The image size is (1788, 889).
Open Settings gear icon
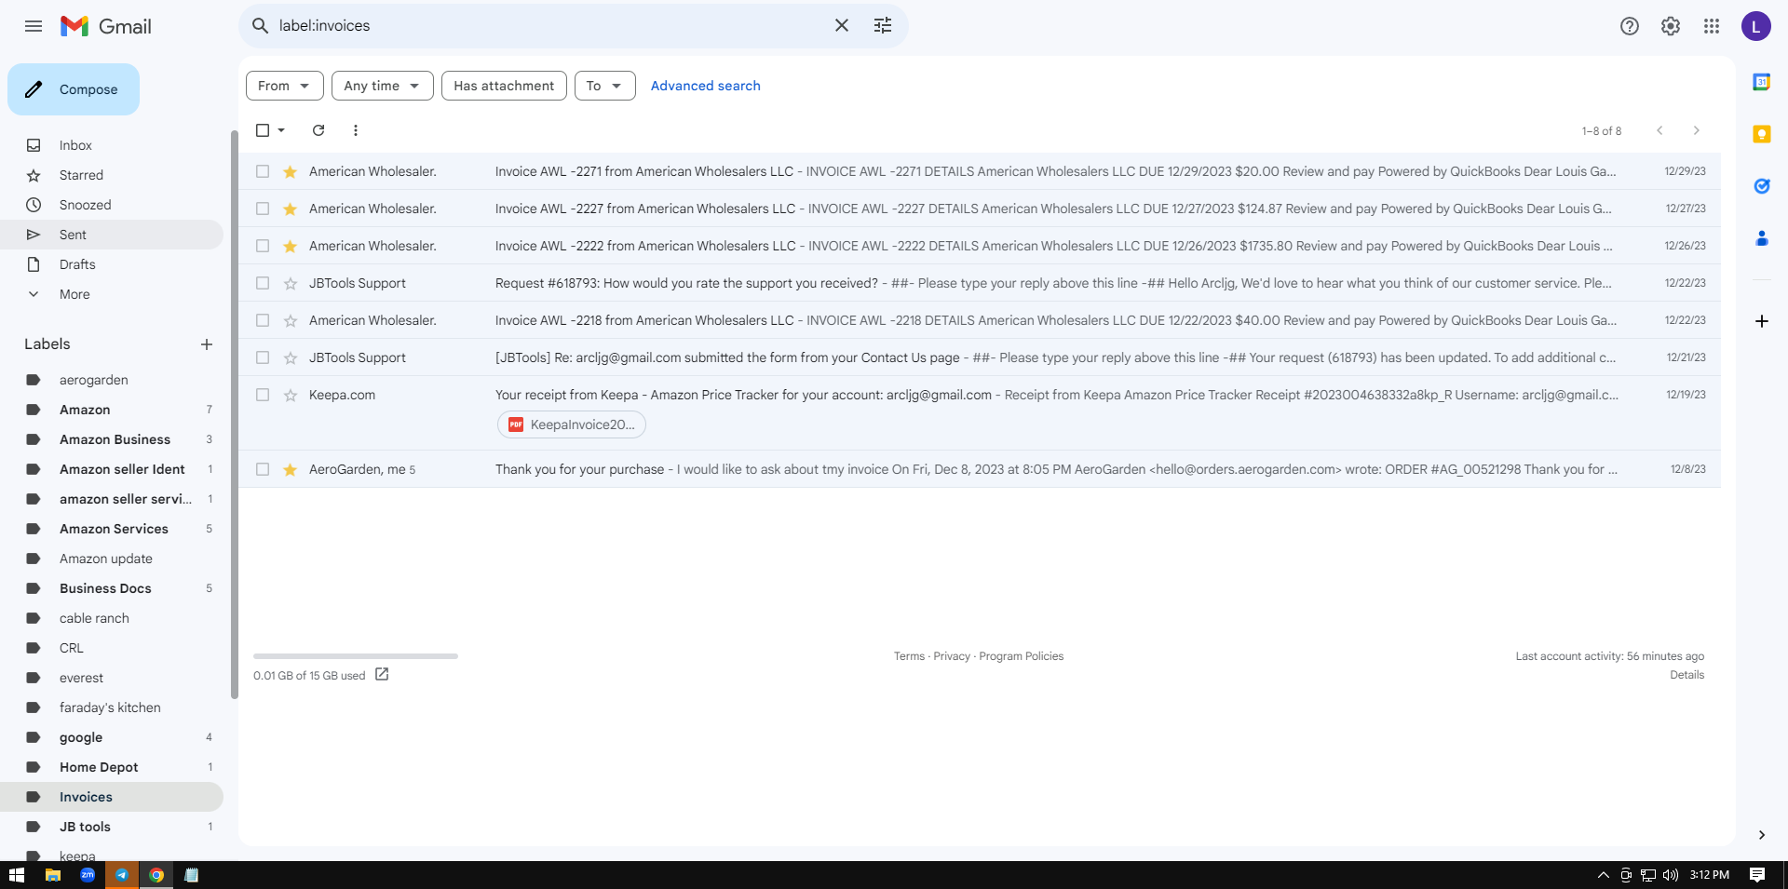pyautogui.click(x=1671, y=26)
